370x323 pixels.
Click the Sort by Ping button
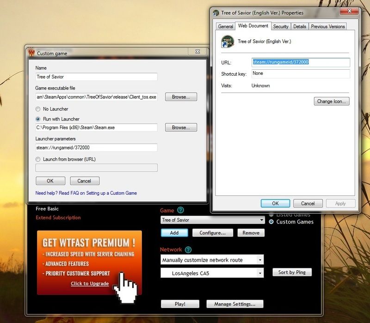pos(292,272)
